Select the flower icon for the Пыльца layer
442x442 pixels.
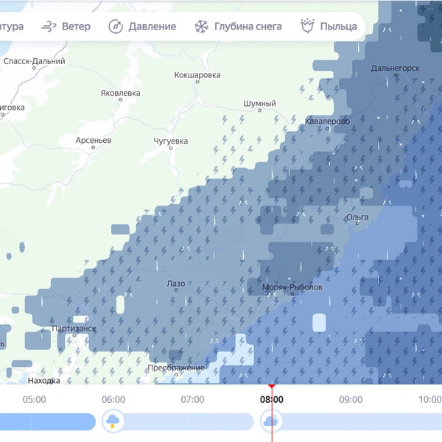(307, 26)
